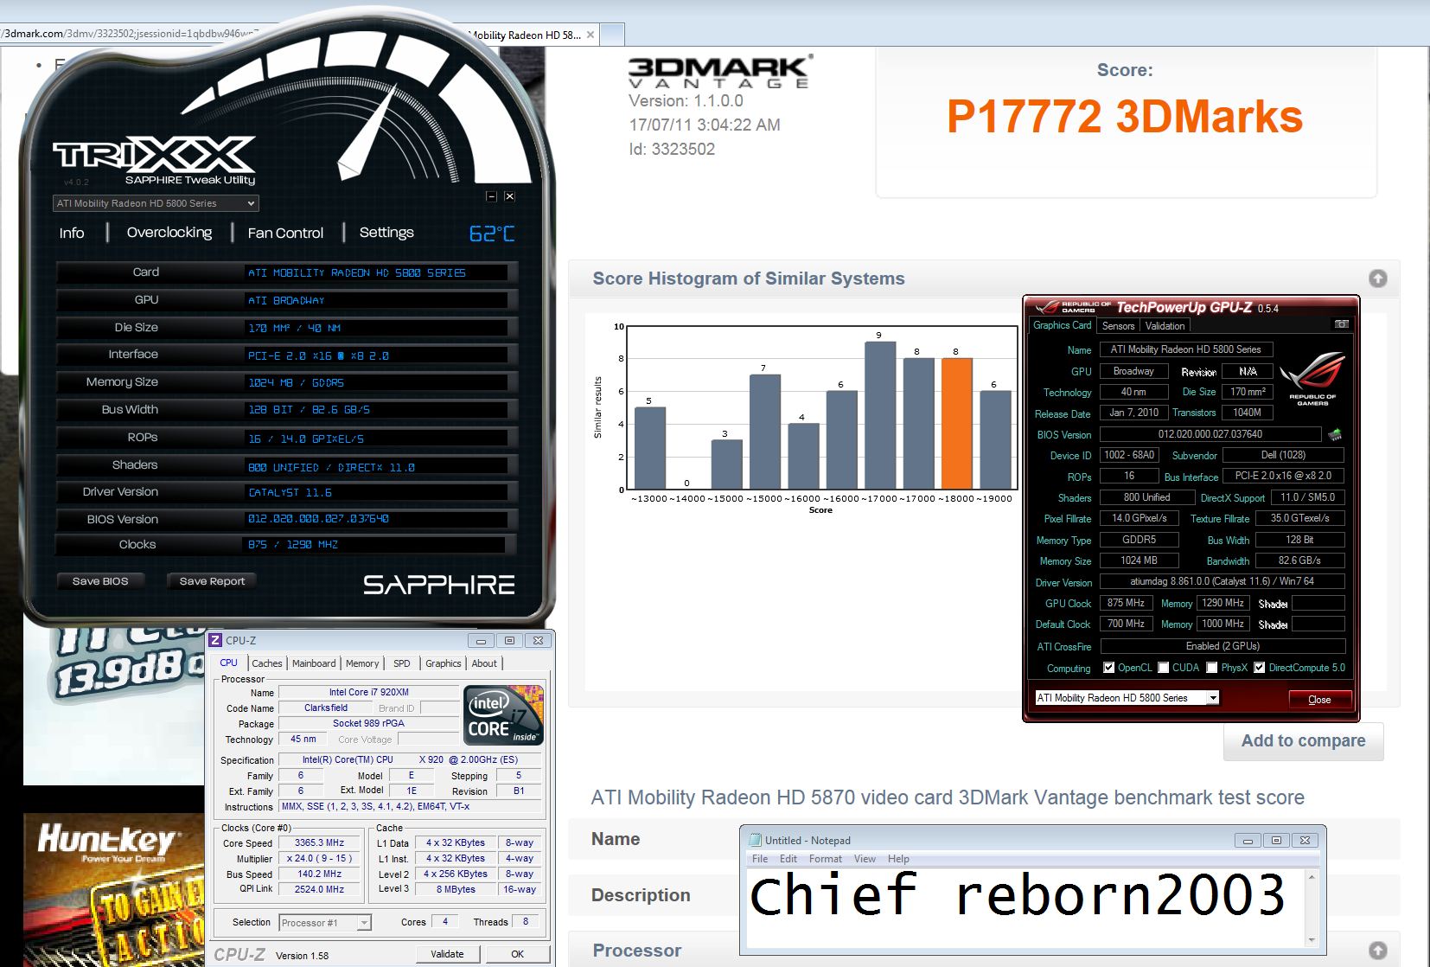1430x967 pixels.
Task: Open TRIXX graphics card selection dropdown
Action: coord(156,203)
